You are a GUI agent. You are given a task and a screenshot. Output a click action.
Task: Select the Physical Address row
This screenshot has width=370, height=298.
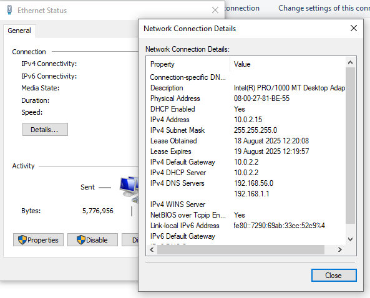(x=246, y=99)
